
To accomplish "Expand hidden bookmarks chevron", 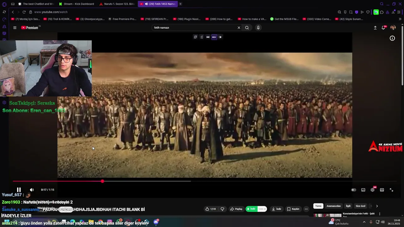I will click(400, 19).
